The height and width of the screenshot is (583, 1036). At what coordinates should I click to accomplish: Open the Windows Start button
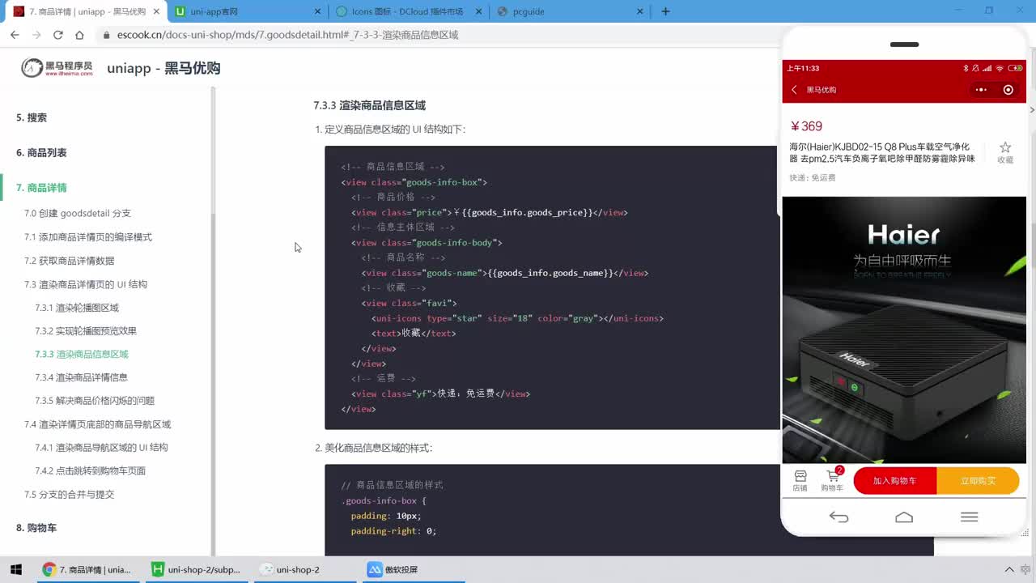click(x=15, y=569)
